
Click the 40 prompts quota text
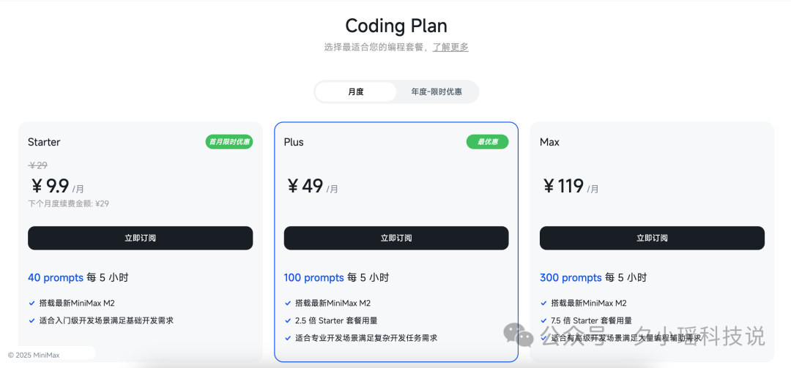(55, 278)
